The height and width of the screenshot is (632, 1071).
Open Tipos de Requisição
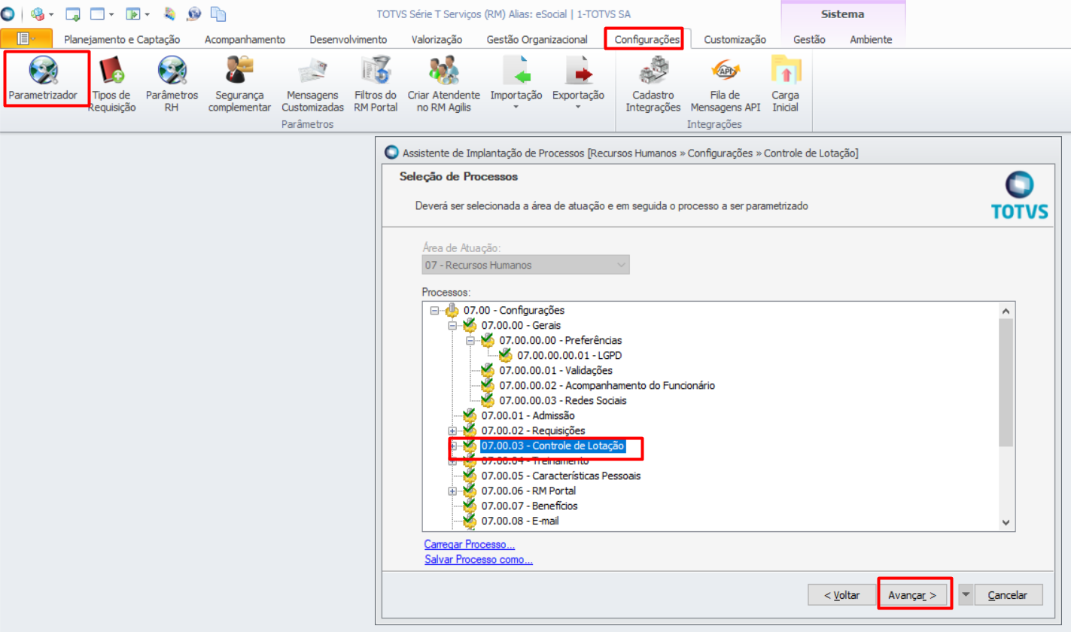[x=112, y=84]
